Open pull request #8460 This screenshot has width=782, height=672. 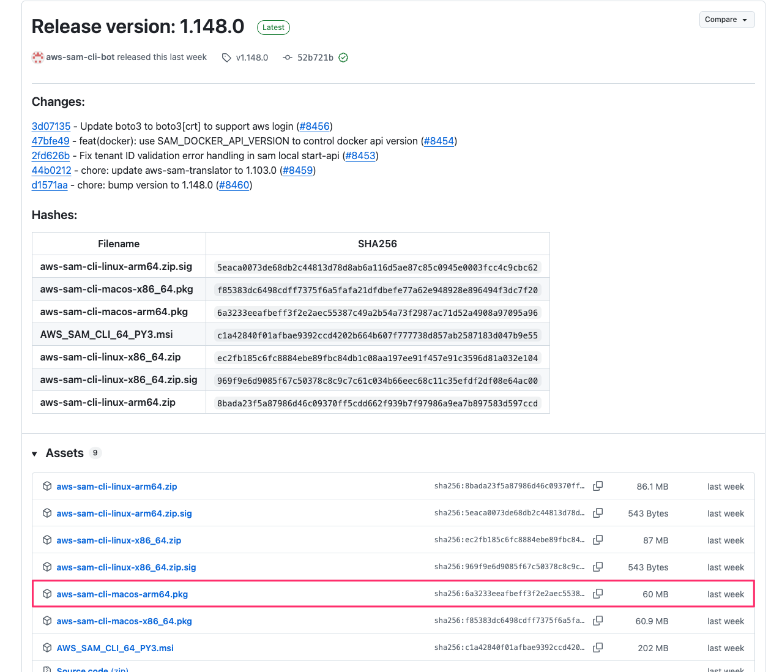coord(234,185)
